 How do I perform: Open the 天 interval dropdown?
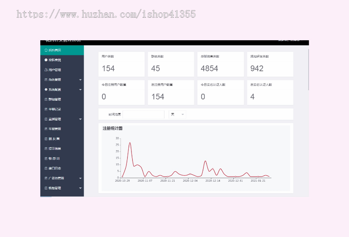coord(177,115)
